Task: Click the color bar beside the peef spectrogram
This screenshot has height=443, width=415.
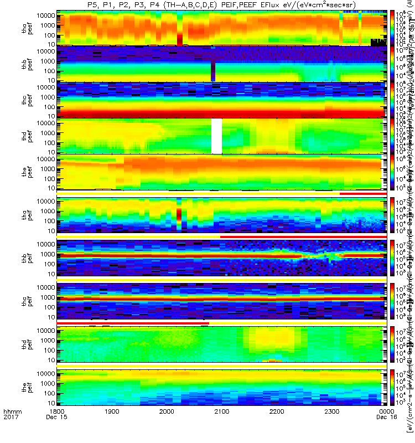Action: pyautogui.click(x=392, y=172)
